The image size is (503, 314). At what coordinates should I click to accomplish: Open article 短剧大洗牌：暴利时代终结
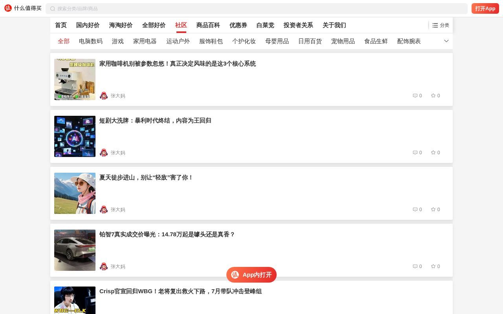coord(155,120)
